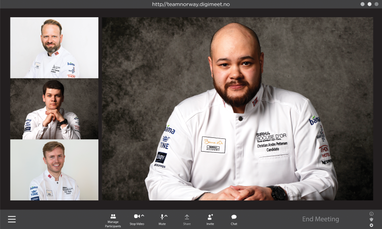Click the rightmost window control dot

click(x=376, y=4)
